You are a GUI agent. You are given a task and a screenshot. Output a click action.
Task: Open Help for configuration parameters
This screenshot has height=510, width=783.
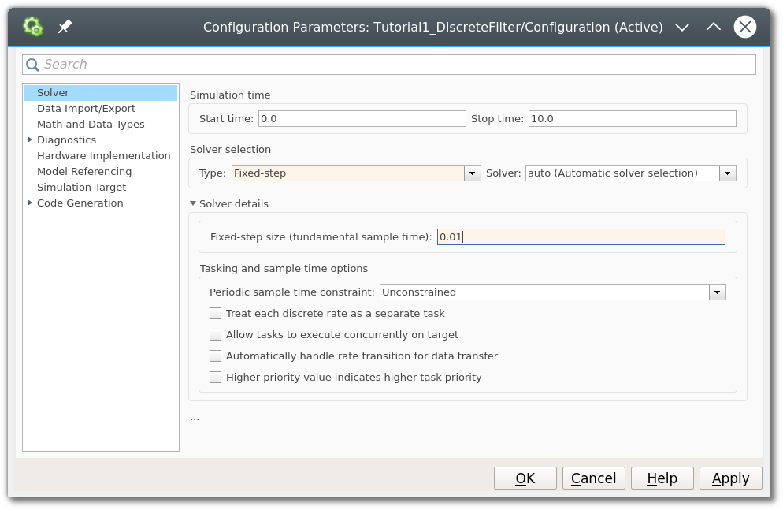tap(662, 478)
